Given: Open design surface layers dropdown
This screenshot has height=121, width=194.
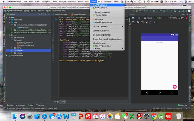Looking at the screenshot, I should pyautogui.click(x=134, y=18).
